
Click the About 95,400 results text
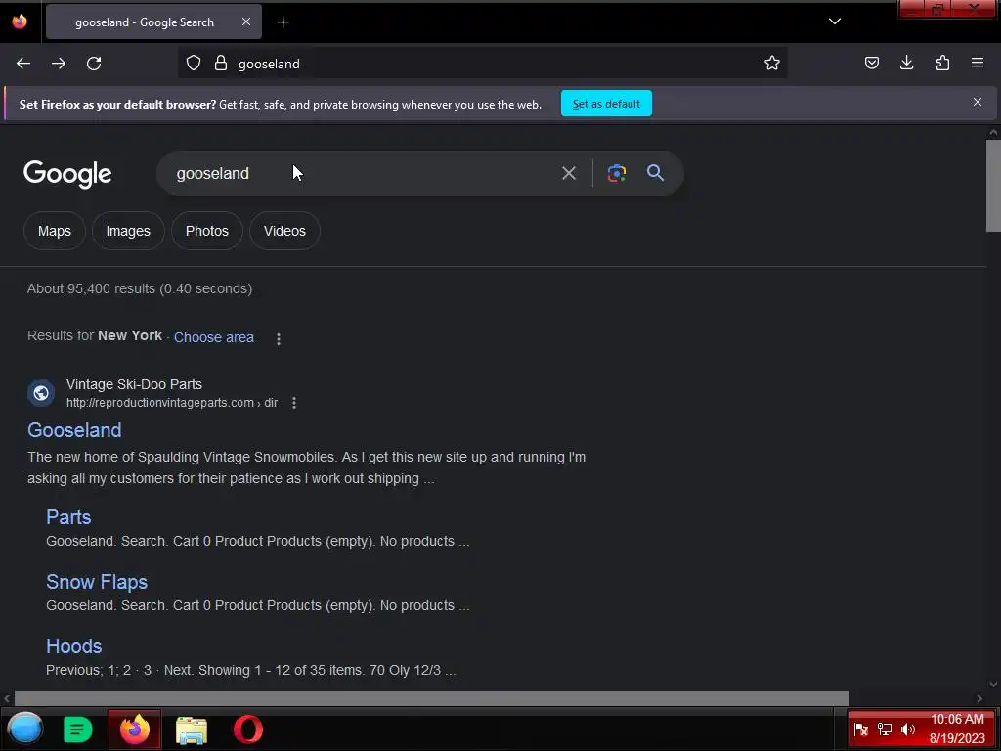[140, 288]
